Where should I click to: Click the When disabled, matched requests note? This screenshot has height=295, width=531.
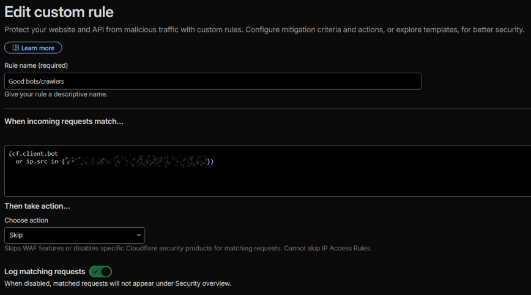tap(117, 283)
